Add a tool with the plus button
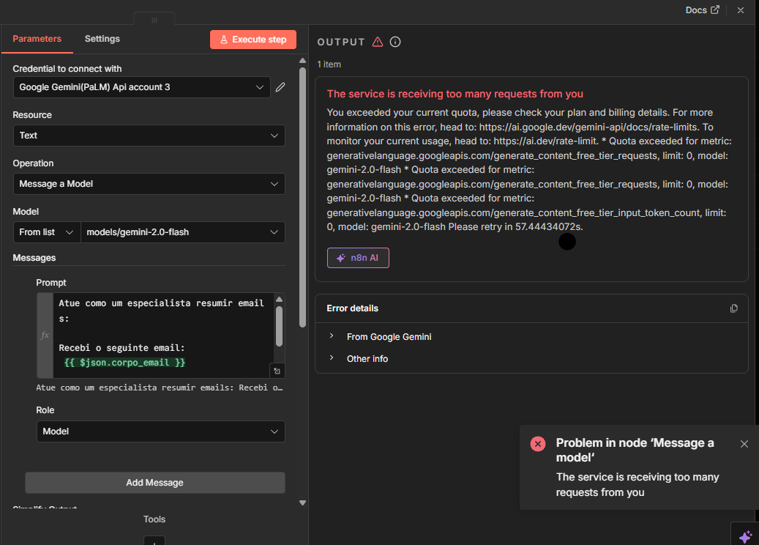This screenshot has width=759, height=545. pos(154,541)
